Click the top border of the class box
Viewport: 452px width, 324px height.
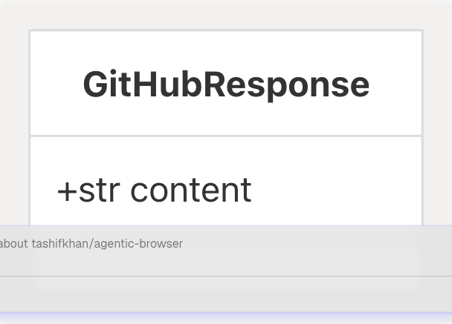pos(226,30)
